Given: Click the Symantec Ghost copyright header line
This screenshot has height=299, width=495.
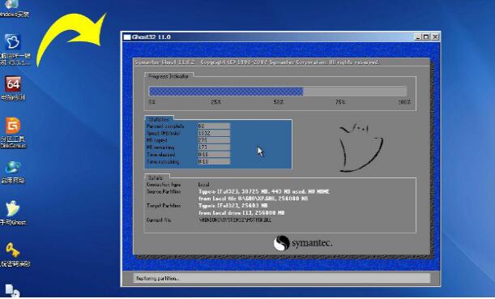Looking at the screenshot, I should [x=258, y=62].
